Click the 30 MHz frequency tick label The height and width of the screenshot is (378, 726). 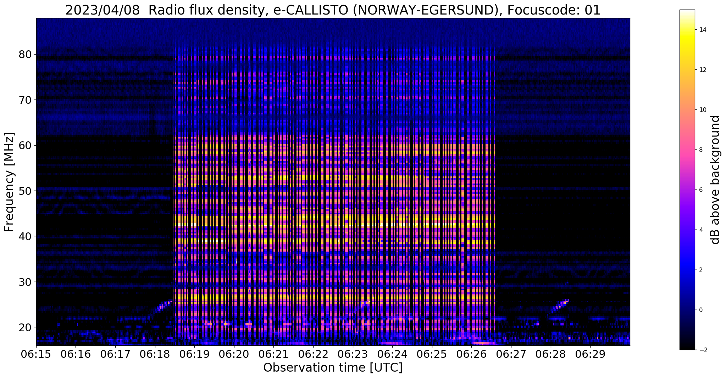pos(26,282)
